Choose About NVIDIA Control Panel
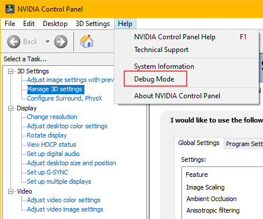The width and height of the screenshot is (263, 219). [187, 96]
